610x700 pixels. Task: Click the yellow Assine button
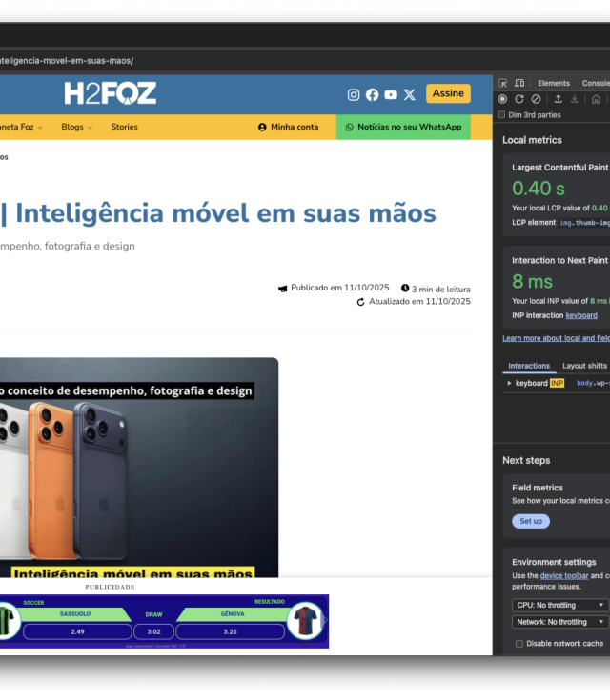448,93
